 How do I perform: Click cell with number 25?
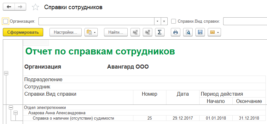pyautogui.click(x=150, y=118)
